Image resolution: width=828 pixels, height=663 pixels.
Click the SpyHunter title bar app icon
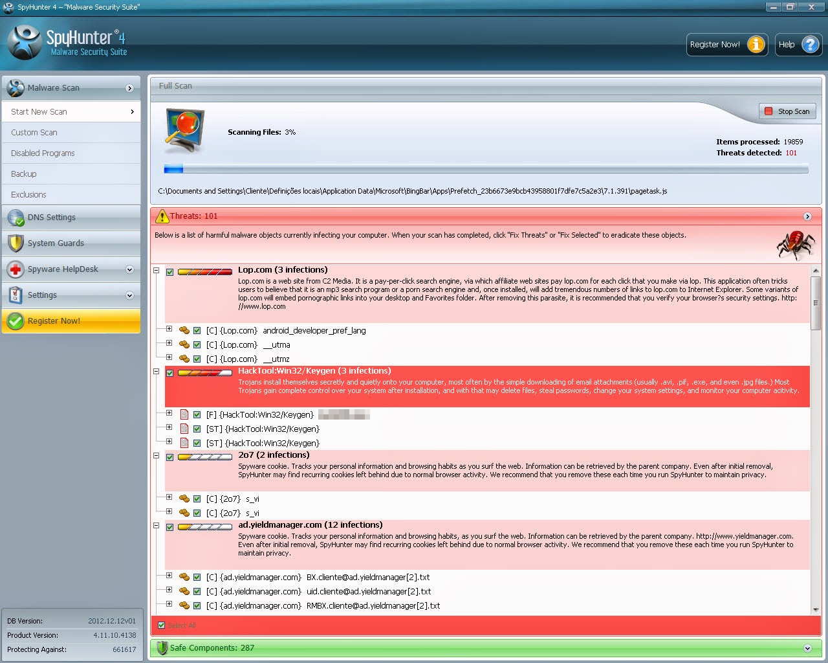click(x=8, y=7)
